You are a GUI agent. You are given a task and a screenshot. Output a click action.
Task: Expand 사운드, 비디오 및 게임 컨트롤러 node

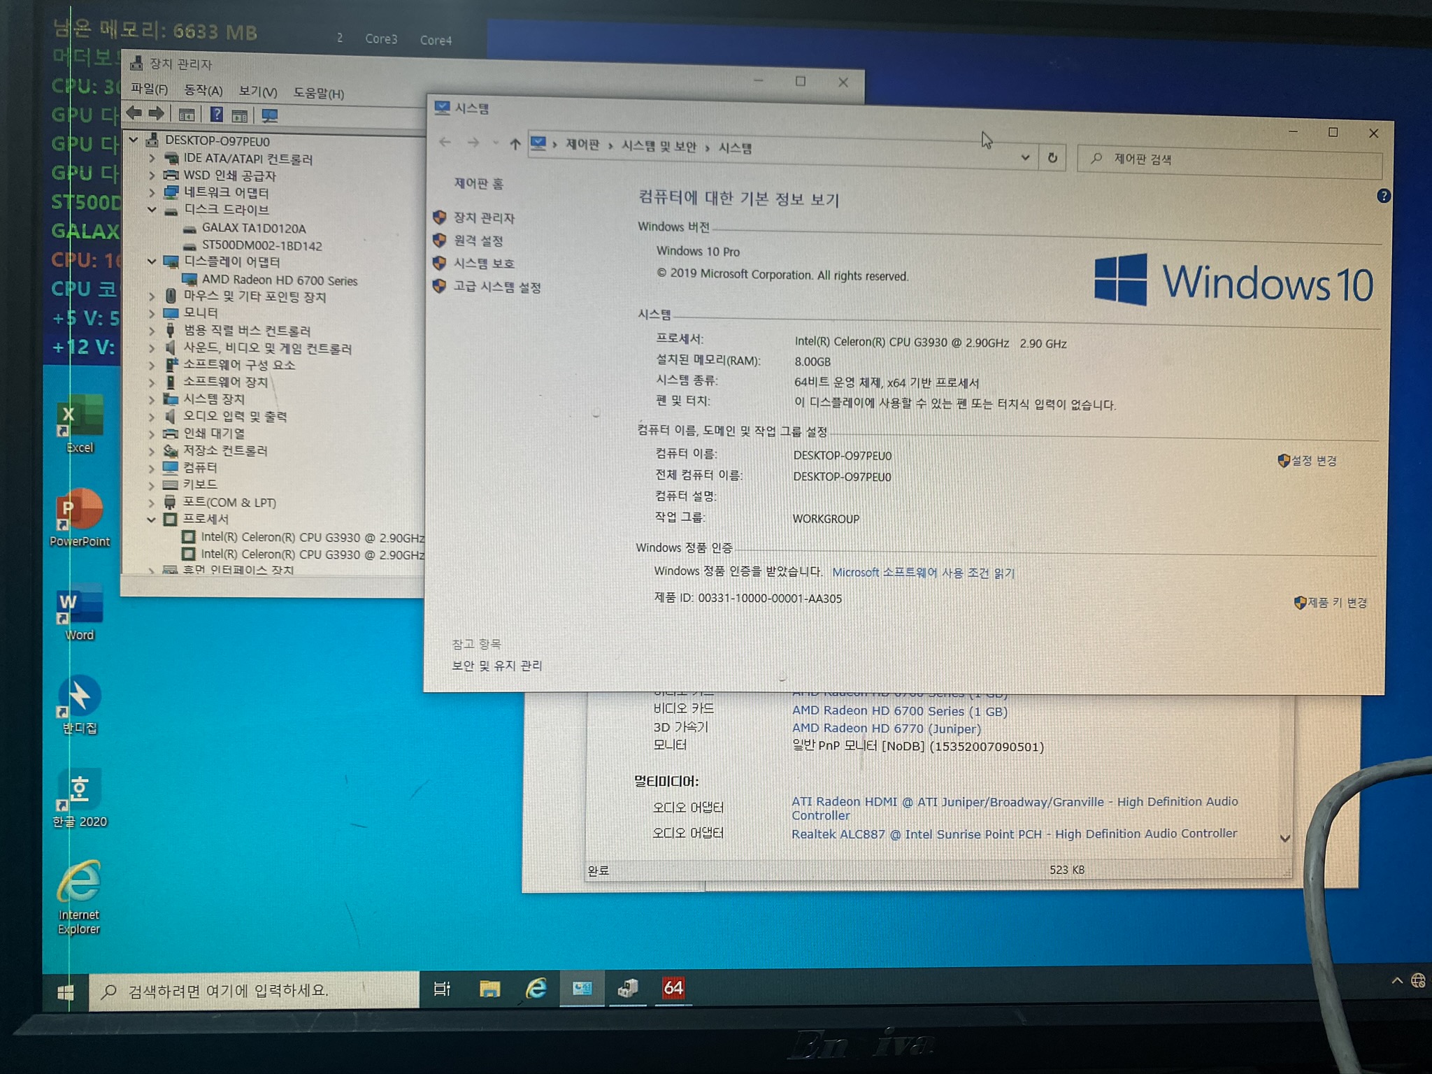152,348
